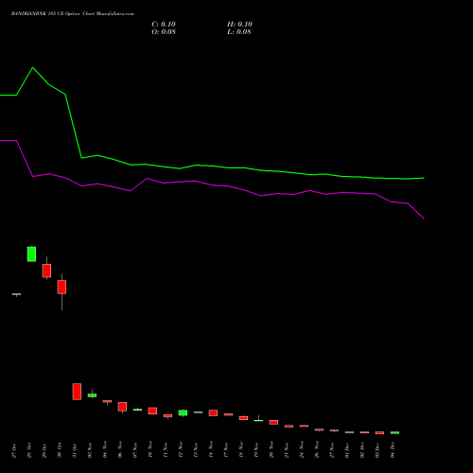Click the end point of the purple indicator line
The width and height of the screenshot is (473, 473).
424,219
